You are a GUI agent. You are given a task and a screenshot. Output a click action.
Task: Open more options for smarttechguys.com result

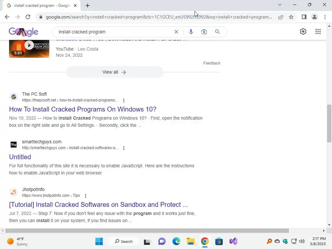(124, 148)
